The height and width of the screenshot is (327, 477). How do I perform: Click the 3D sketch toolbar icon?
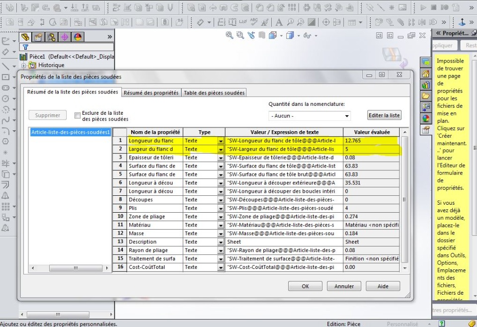(x=116, y=7)
